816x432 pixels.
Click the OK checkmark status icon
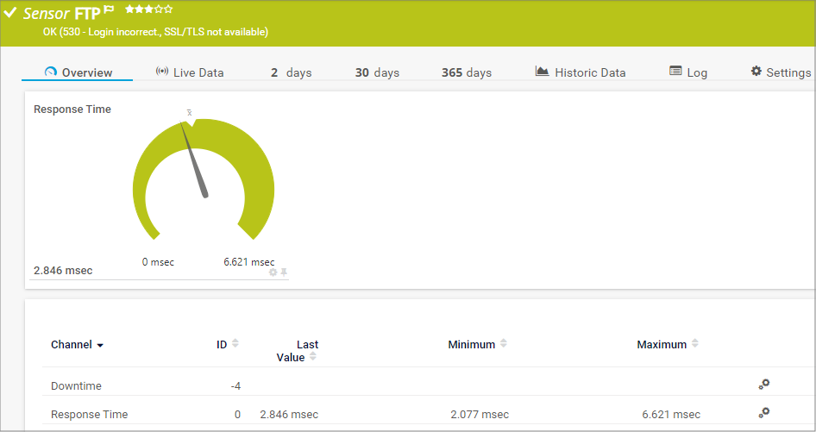click(10, 13)
